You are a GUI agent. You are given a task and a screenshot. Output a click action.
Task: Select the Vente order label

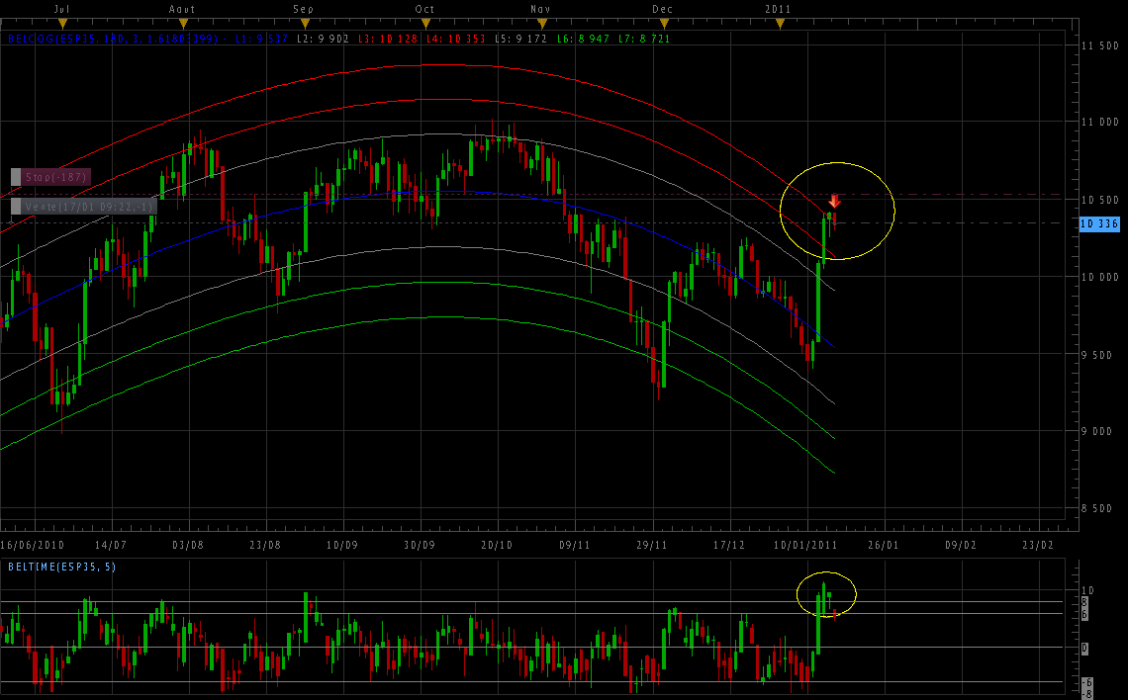pyautogui.click(x=89, y=207)
